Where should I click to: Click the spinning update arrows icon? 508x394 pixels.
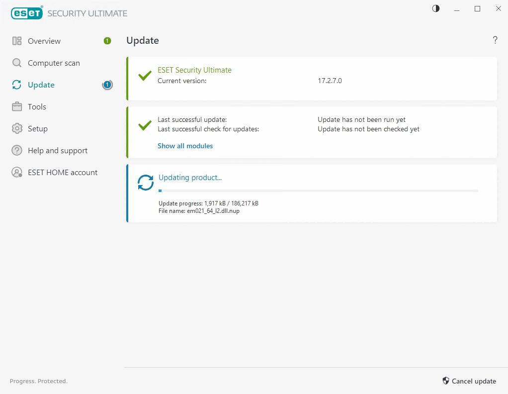point(146,183)
